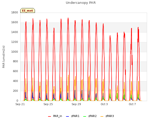Click the 1000 y-axis tick label
Screen dimensions: 162x121
click(15, 52)
